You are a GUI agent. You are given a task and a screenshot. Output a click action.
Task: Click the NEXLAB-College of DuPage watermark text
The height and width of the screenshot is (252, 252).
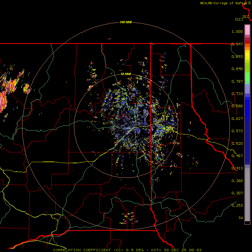click(225, 3)
